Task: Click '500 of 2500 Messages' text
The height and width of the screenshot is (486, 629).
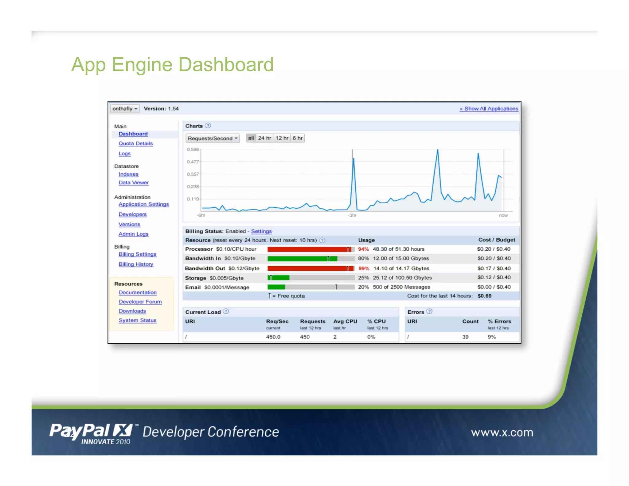Action: pos(401,287)
